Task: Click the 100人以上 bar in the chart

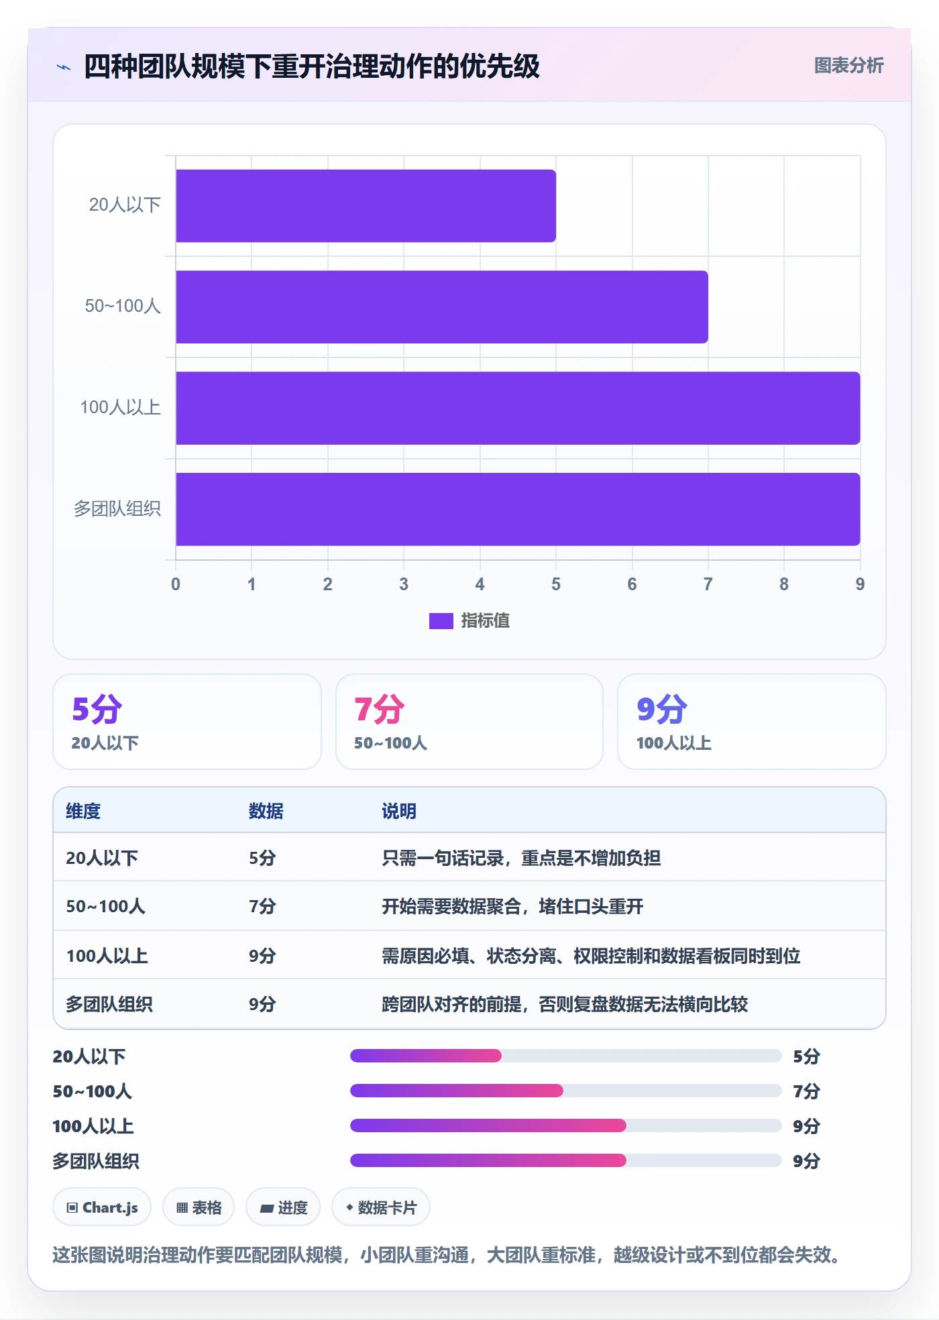Action: click(518, 408)
